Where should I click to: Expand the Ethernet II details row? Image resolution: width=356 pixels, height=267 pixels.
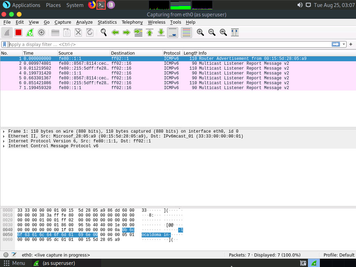(4, 136)
